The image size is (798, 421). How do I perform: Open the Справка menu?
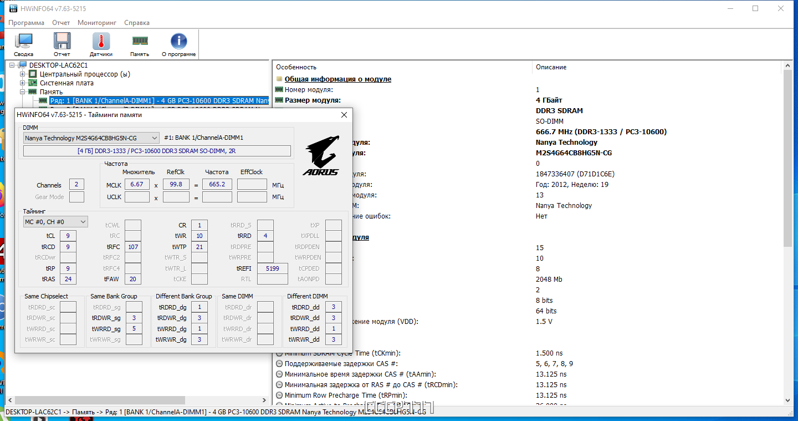137,23
